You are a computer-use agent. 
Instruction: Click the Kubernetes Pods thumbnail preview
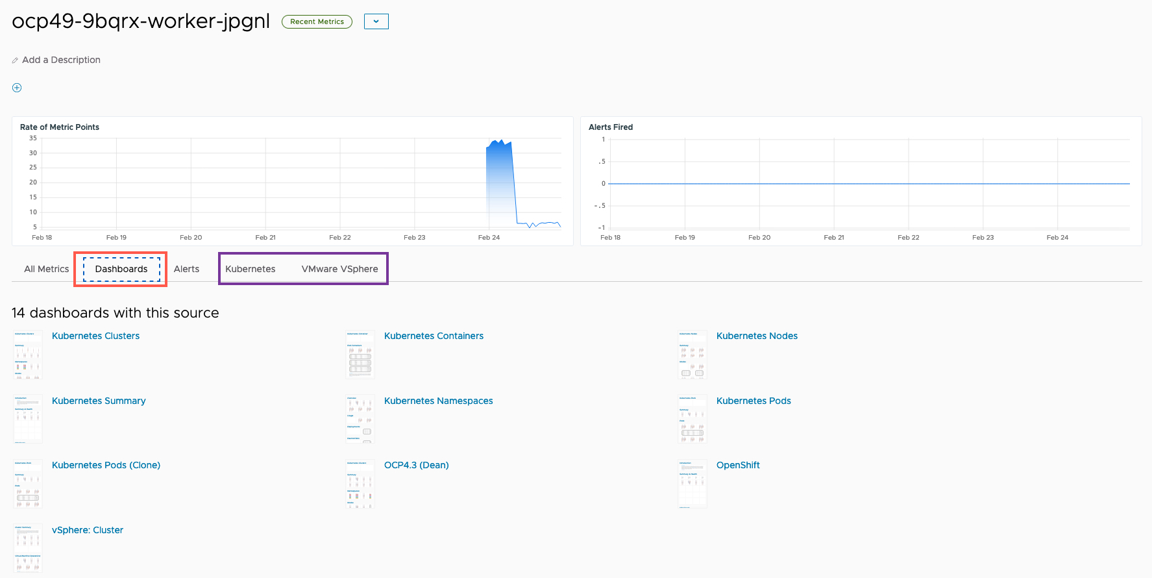pos(692,419)
